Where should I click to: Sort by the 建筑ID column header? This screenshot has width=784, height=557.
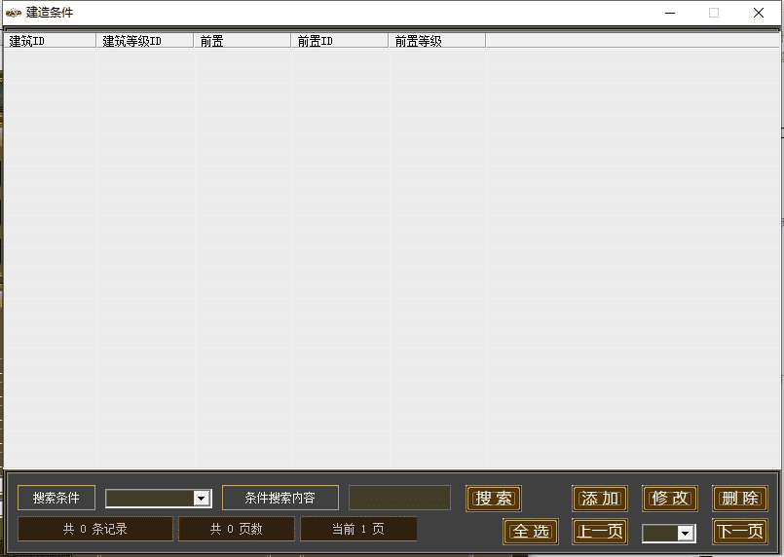[x=50, y=41]
